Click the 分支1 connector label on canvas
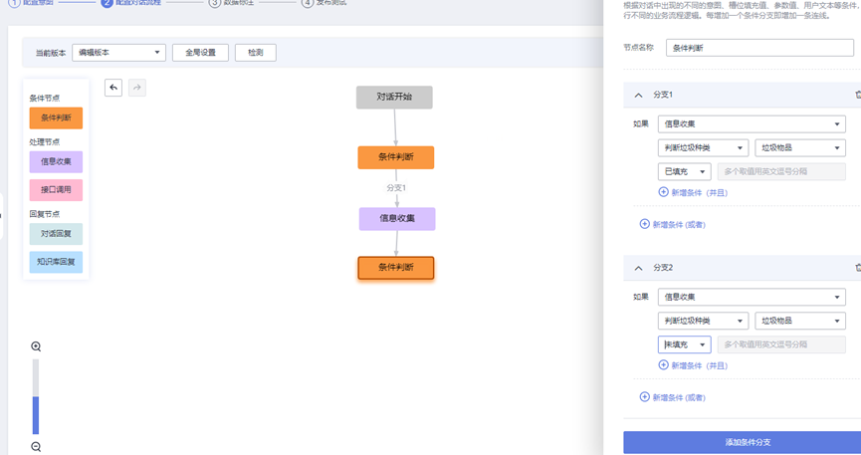This screenshot has width=861, height=455. point(396,188)
